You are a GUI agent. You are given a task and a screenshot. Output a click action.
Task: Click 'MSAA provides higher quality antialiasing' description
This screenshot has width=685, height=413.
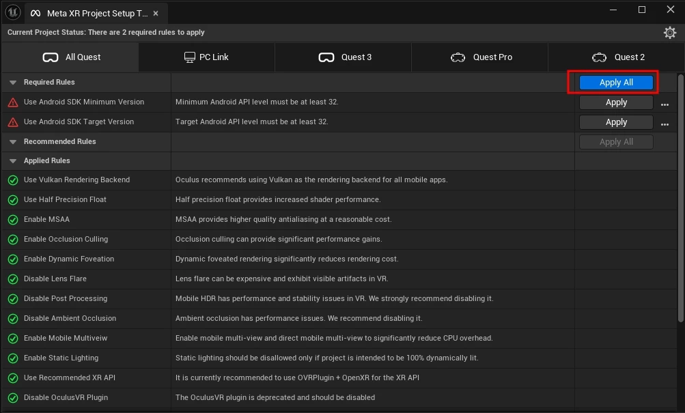pos(283,220)
